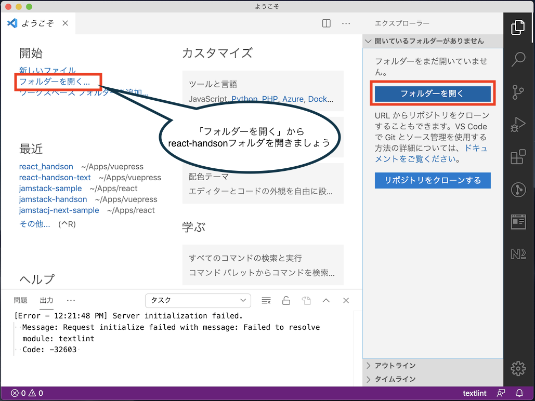Open the Extensions view icon
Screen dimensions: 535x401
coord(518,157)
